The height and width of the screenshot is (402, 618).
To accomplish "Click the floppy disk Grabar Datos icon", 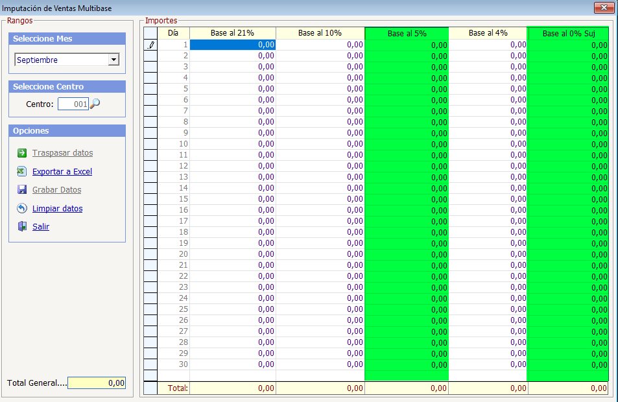I will [x=21, y=190].
